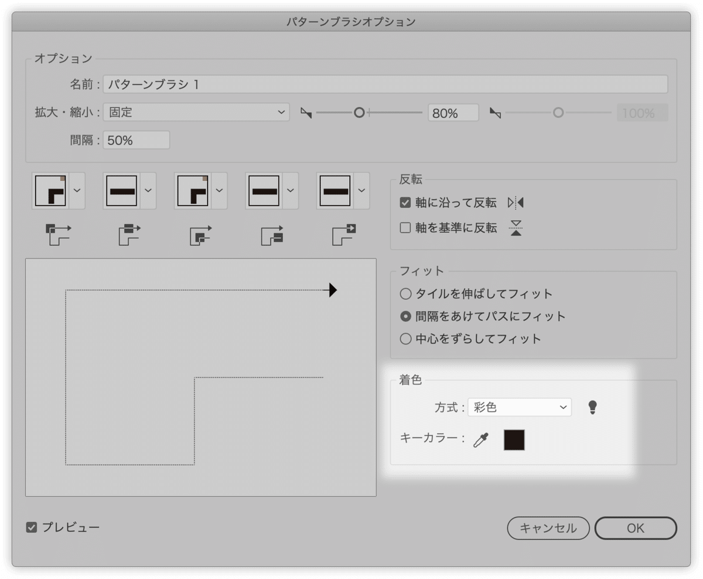
Task: Open colorization tips via the lightbulb icon
Action: tap(593, 407)
